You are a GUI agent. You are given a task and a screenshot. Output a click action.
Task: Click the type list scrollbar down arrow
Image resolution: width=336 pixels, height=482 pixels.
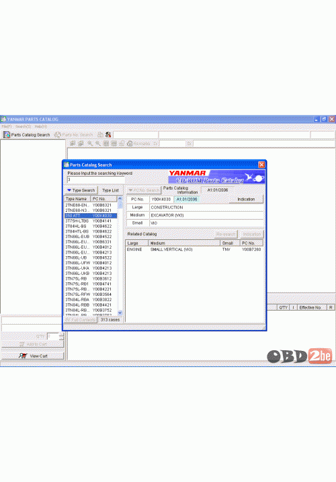[120, 313]
